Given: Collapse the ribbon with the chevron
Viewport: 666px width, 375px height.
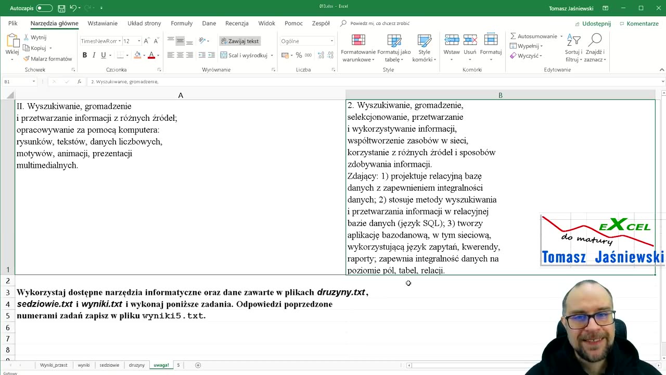Looking at the screenshot, I should click(x=662, y=70).
